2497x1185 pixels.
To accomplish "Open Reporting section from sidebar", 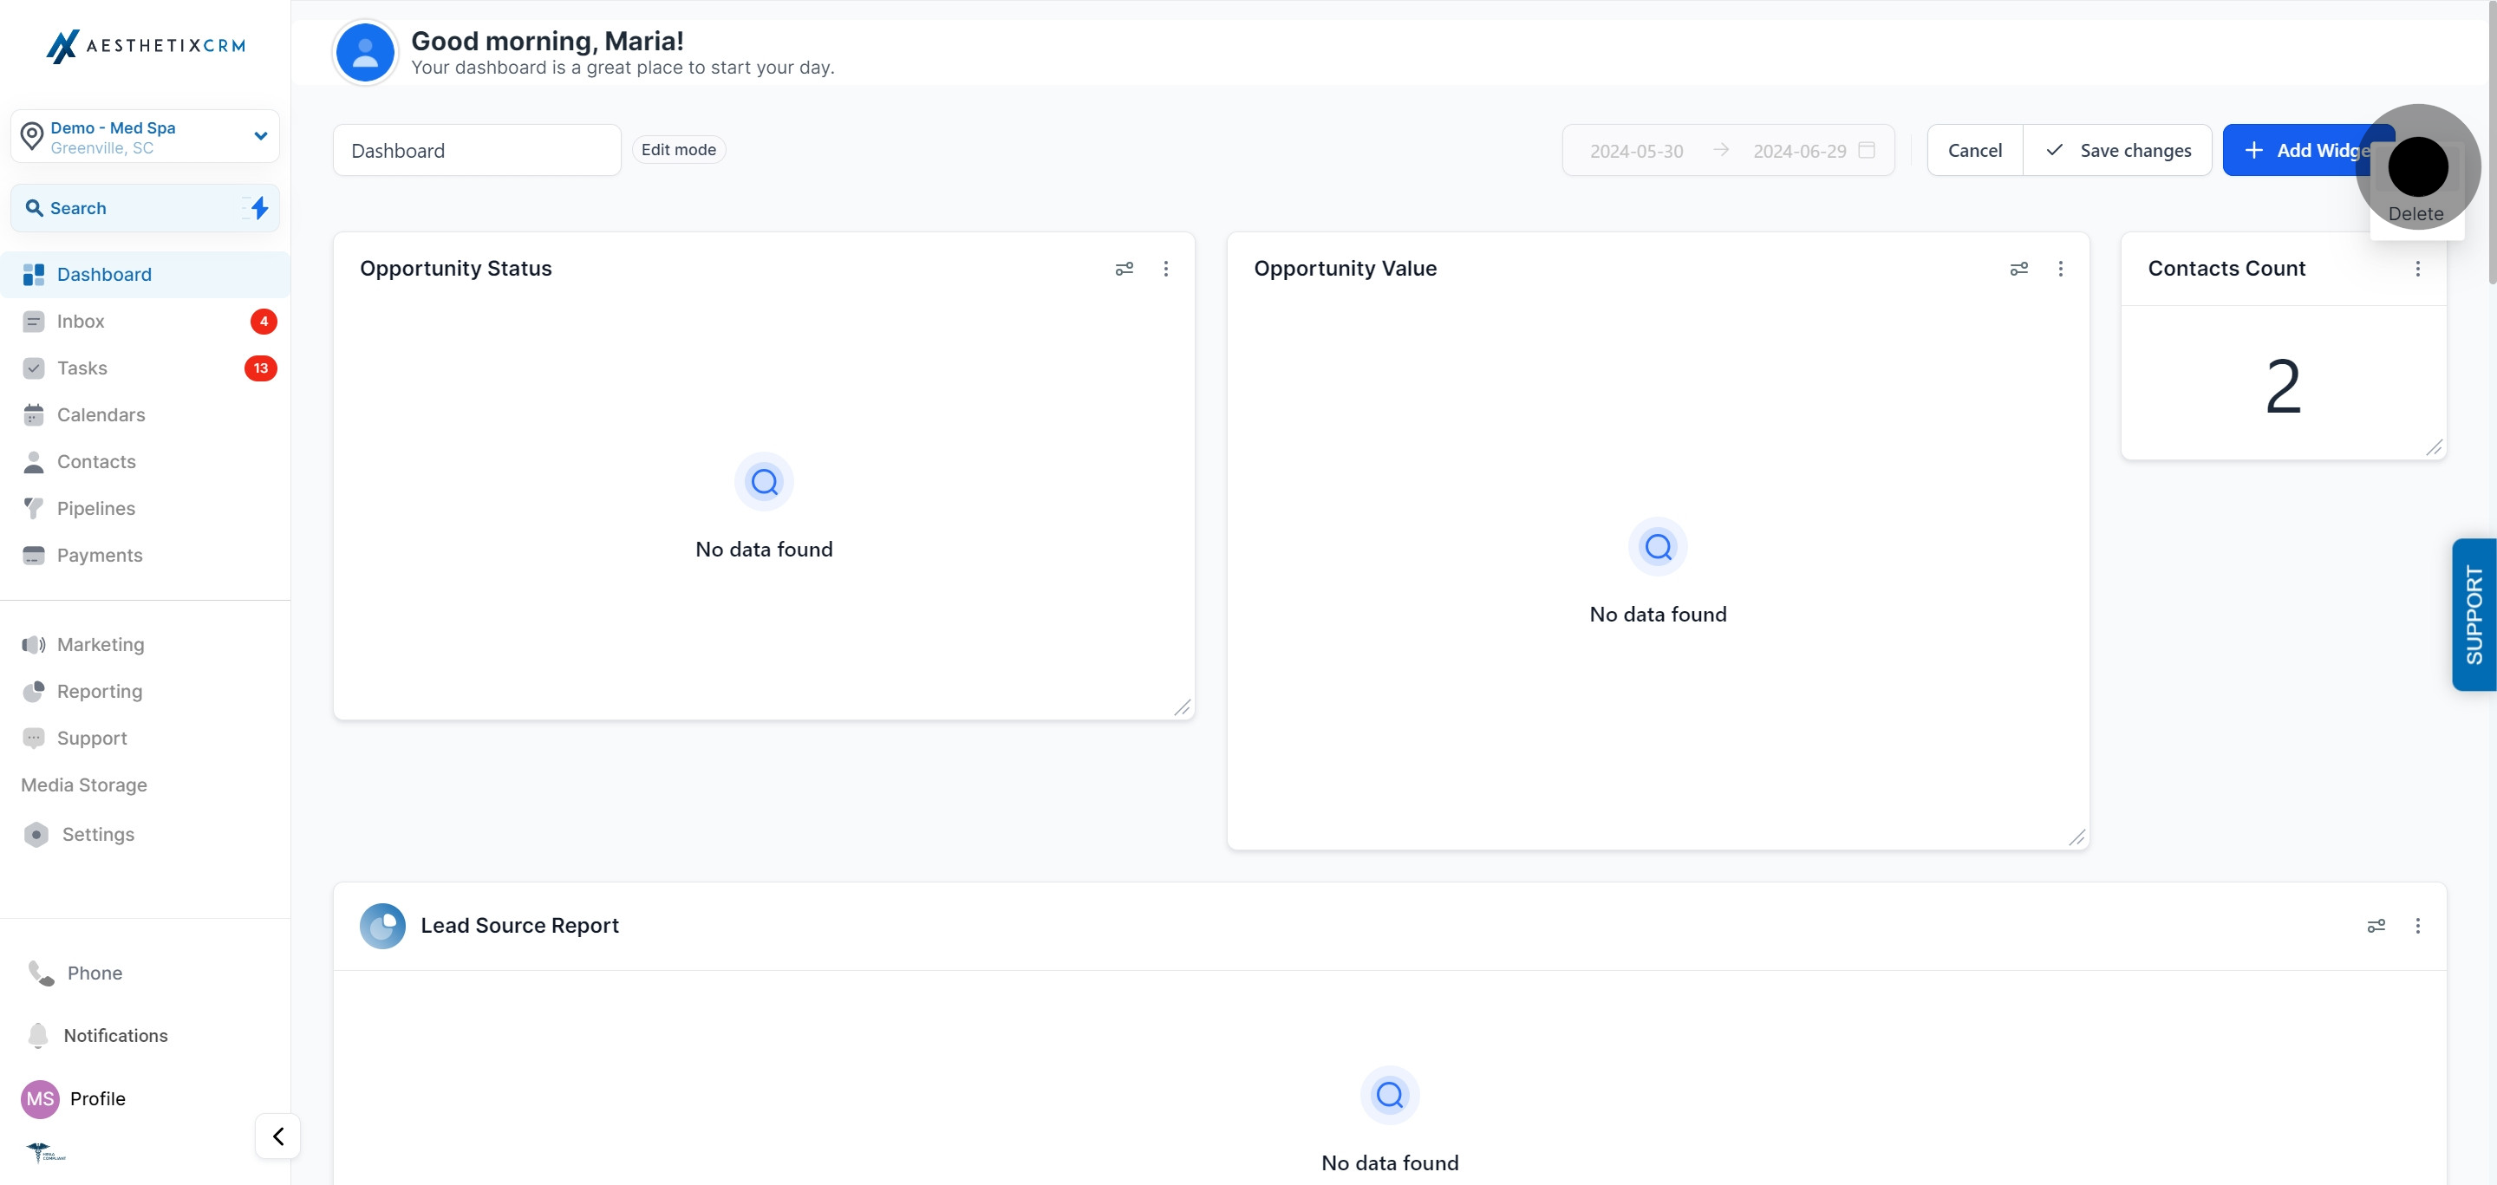I will pyautogui.click(x=99, y=691).
